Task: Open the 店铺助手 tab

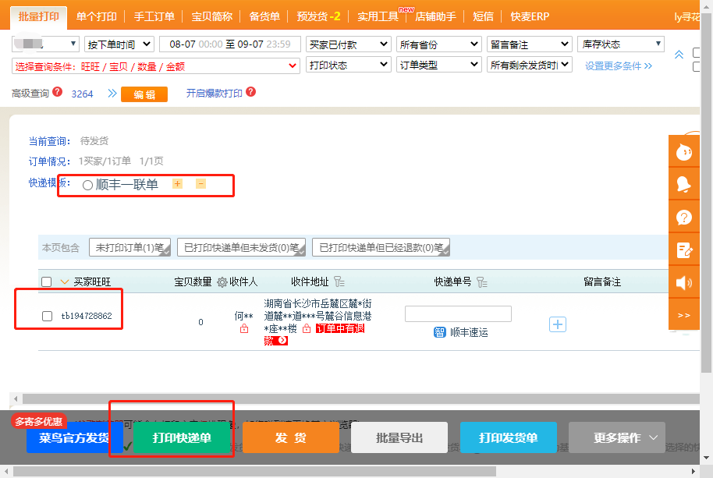Action: tap(435, 17)
